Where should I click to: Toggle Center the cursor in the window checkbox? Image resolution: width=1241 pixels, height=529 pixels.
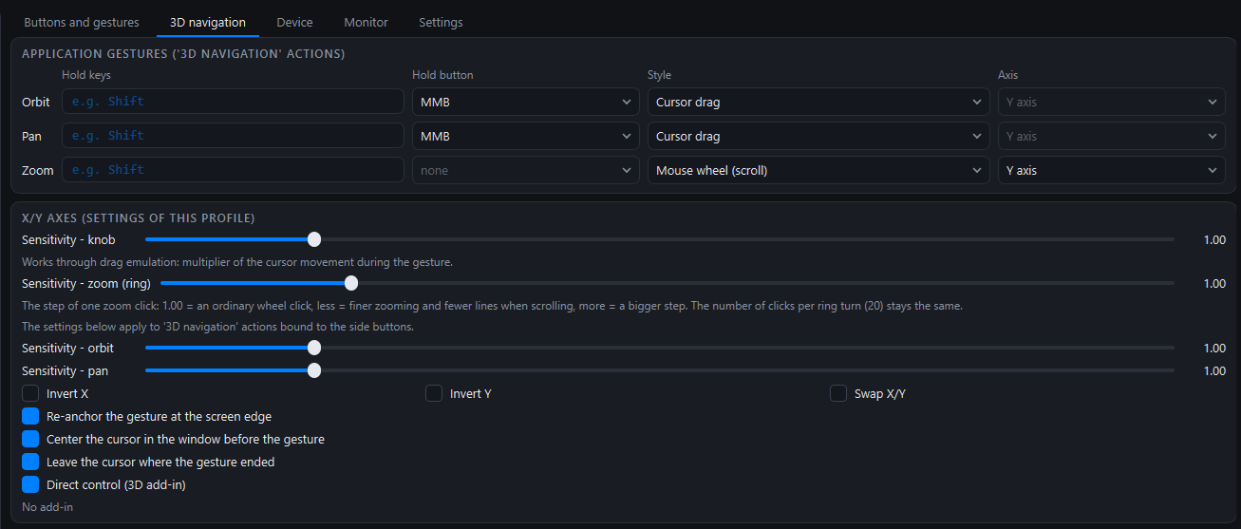[x=30, y=439]
